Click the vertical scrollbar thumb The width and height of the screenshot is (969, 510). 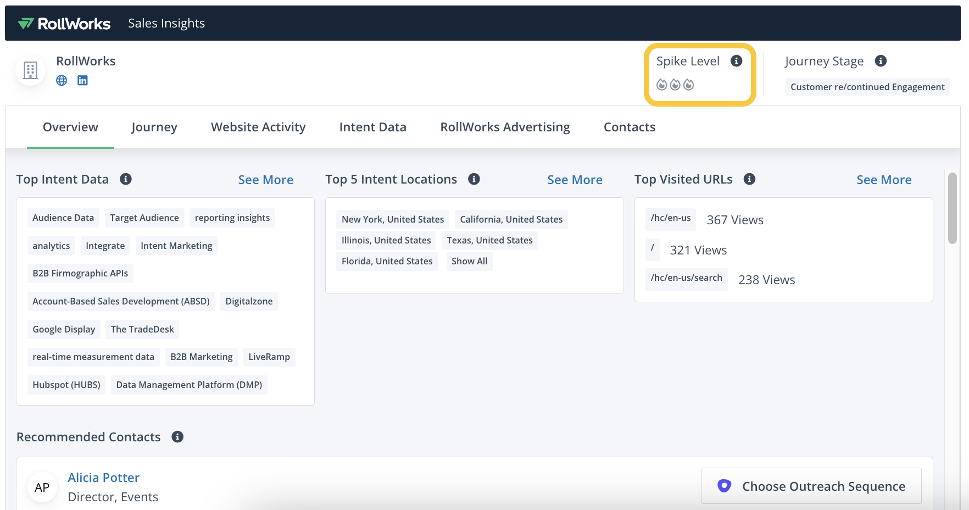pyautogui.click(x=952, y=208)
